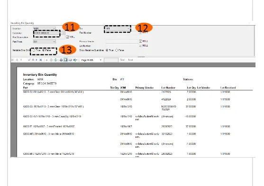Open the Category dropdown showing STOCK SHEETS

pyautogui.click(x=49, y=33)
